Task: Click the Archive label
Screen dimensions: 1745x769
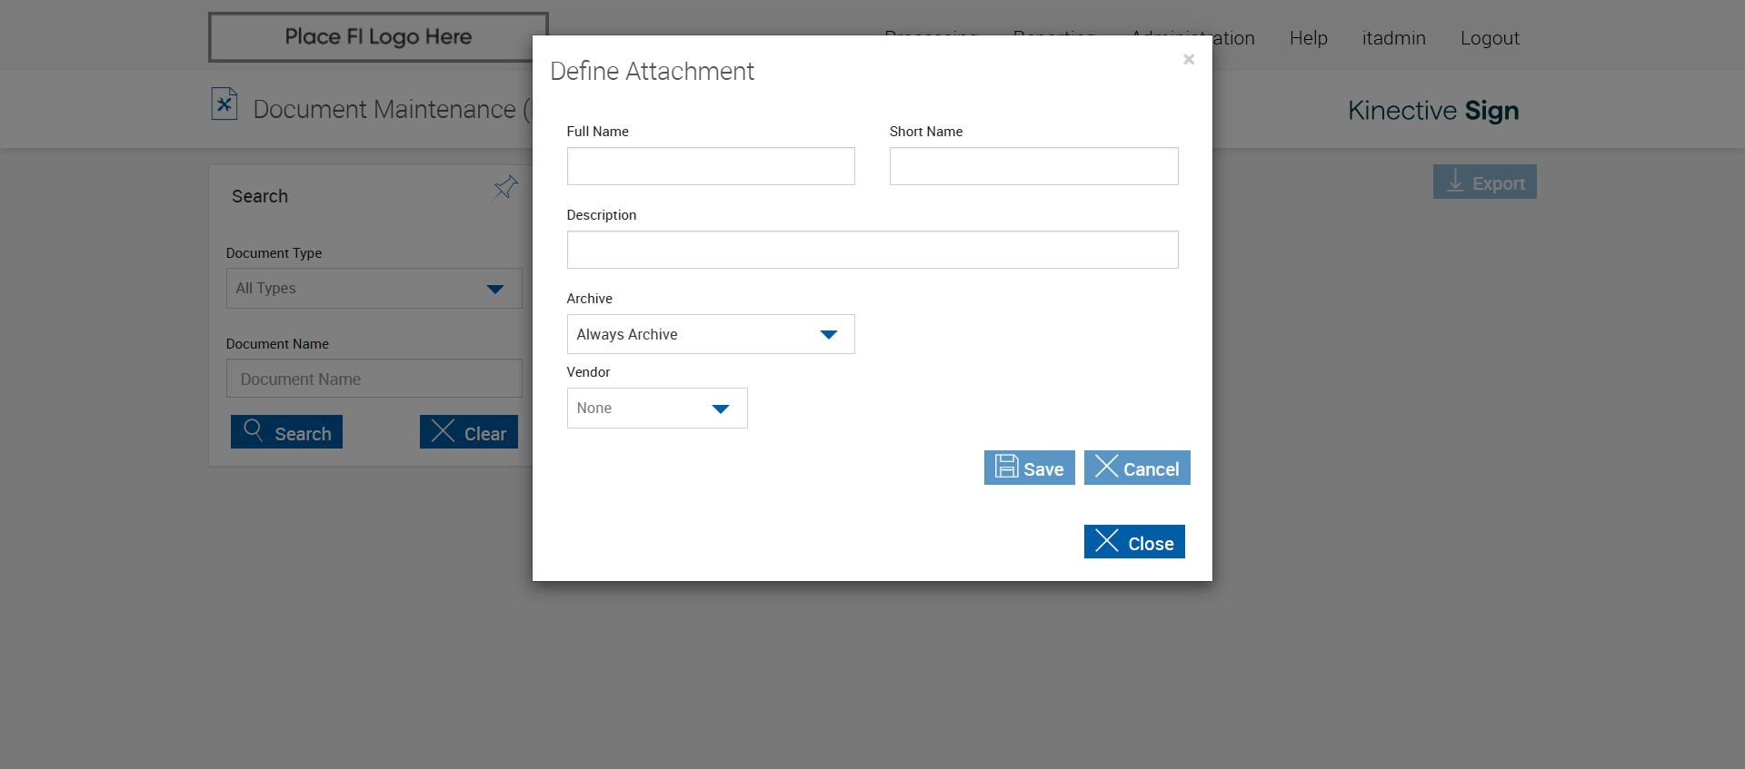Action: tap(589, 299)
